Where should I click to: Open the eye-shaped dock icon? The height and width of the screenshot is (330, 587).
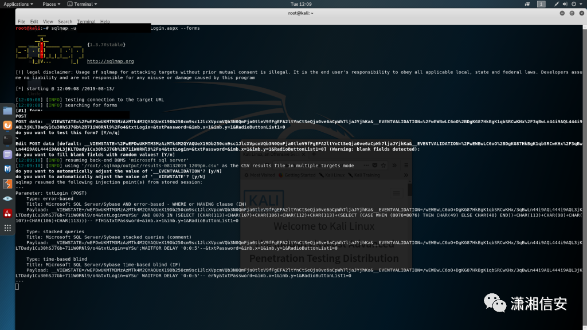pyautogui.click(x=7, y=199)
